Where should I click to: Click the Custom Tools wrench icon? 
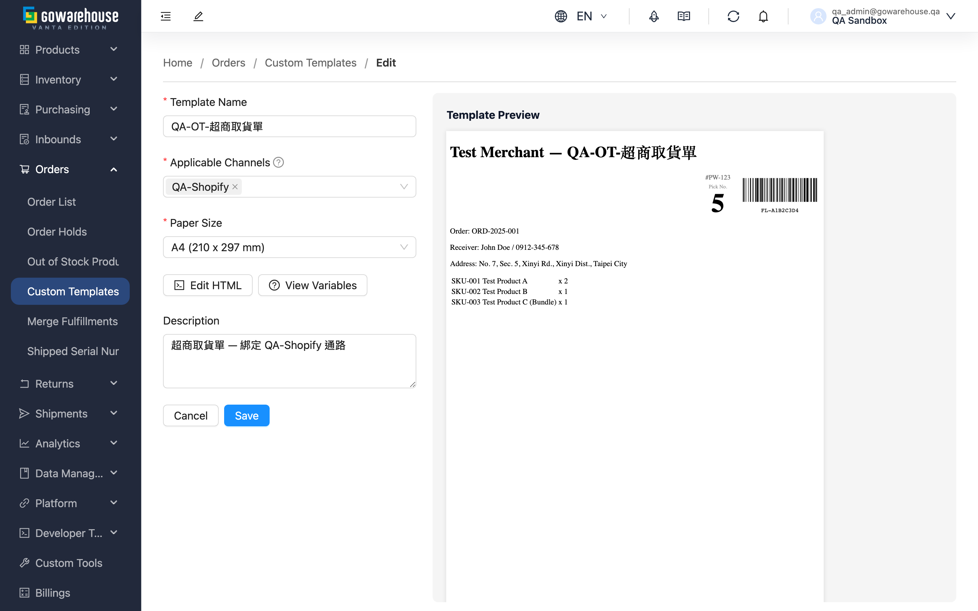click(x=24, y=563)
